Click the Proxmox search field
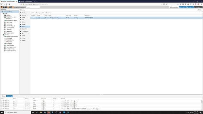The height and width of the screenshot is (114, 203). (x=33, y=7)
